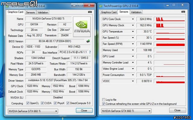The width and height of the screenshot is (193, 120).
Task: Open the VDDC sensor dropdown
Action: [x=133, y=81]
